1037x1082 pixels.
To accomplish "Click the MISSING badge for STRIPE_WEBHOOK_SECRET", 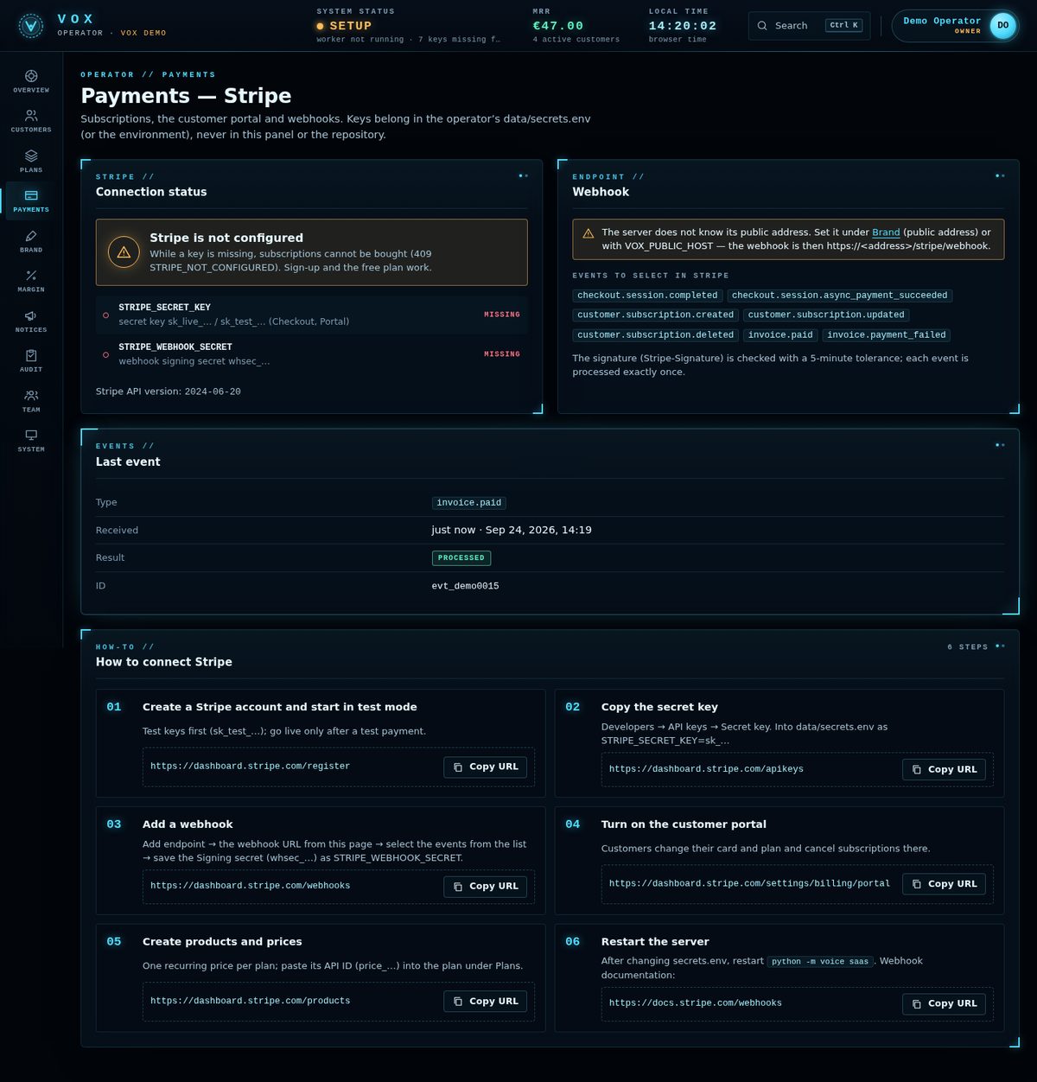I will 502,354.
